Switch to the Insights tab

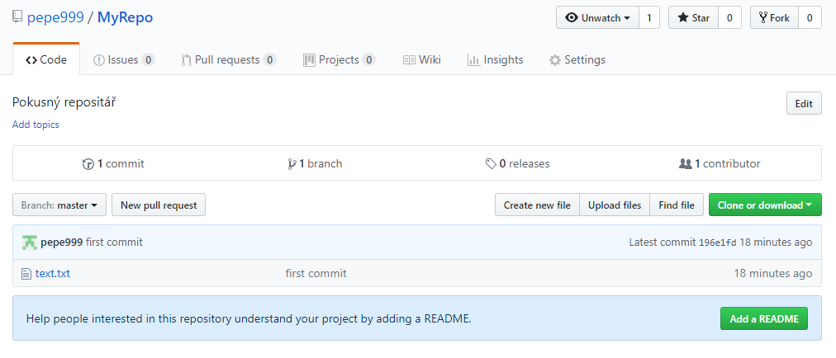click(x=496, y=59)
